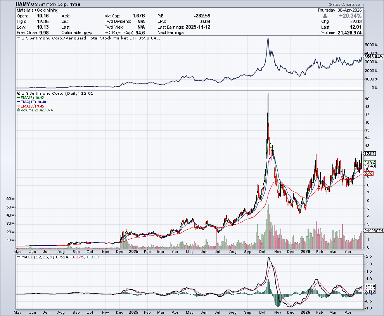This screenshot has height=316, width=384.
Task: Click the red-bordered 9.45 axis tag
Action: pos(368,173)
